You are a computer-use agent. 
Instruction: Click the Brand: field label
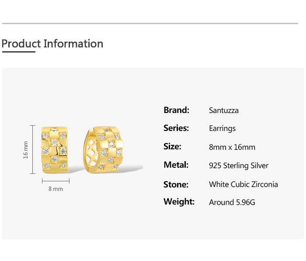[x=176, y=110]
